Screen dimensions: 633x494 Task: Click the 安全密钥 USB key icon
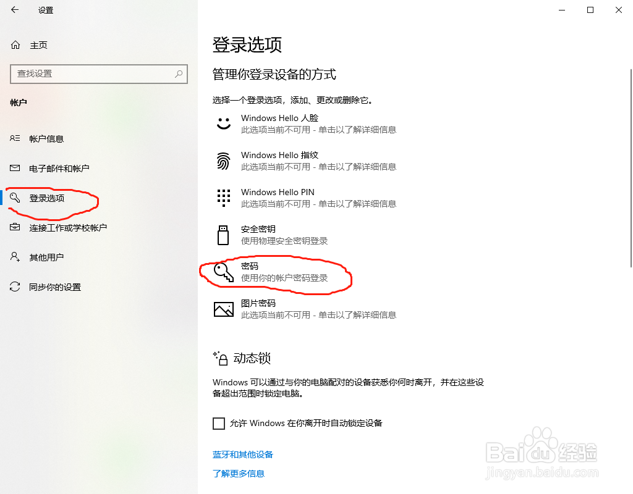[223, 235]
